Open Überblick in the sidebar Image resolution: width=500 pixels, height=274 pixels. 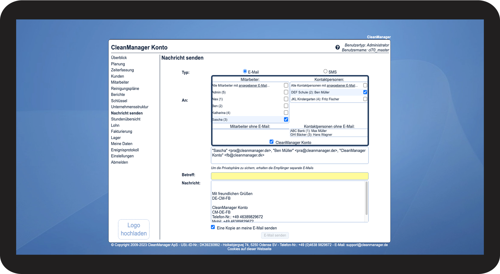click(119, 58)
